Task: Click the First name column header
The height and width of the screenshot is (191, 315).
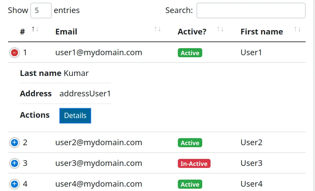Action: [x=262, y=32]
